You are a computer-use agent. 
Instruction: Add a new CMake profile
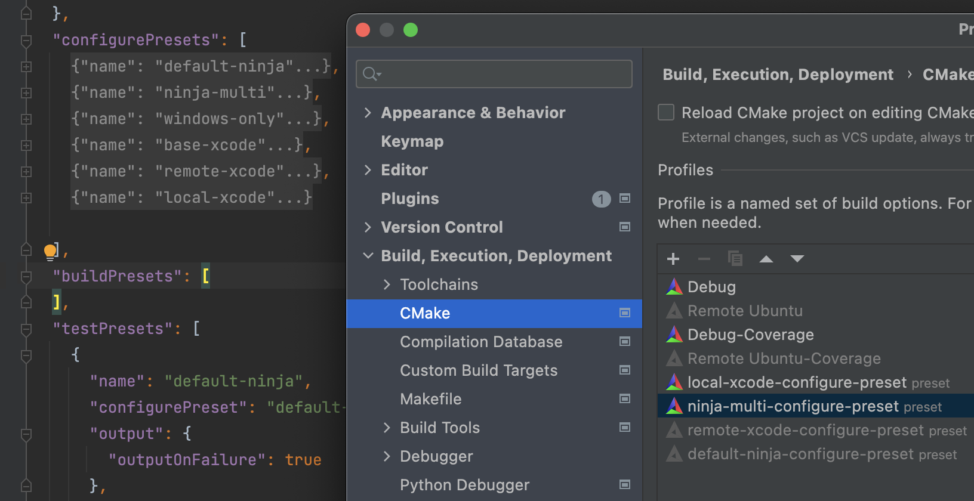click(x=673, y=259)
